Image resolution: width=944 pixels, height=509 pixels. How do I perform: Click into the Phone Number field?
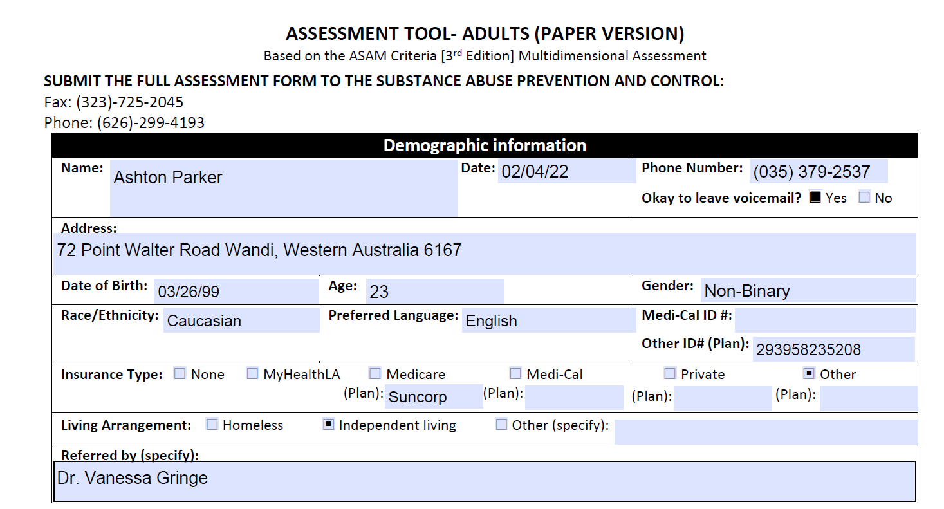818,172
